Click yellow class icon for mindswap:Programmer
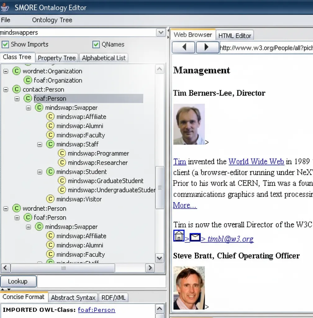This screenshot has width=313, height=318. click(x=62, y=153)
